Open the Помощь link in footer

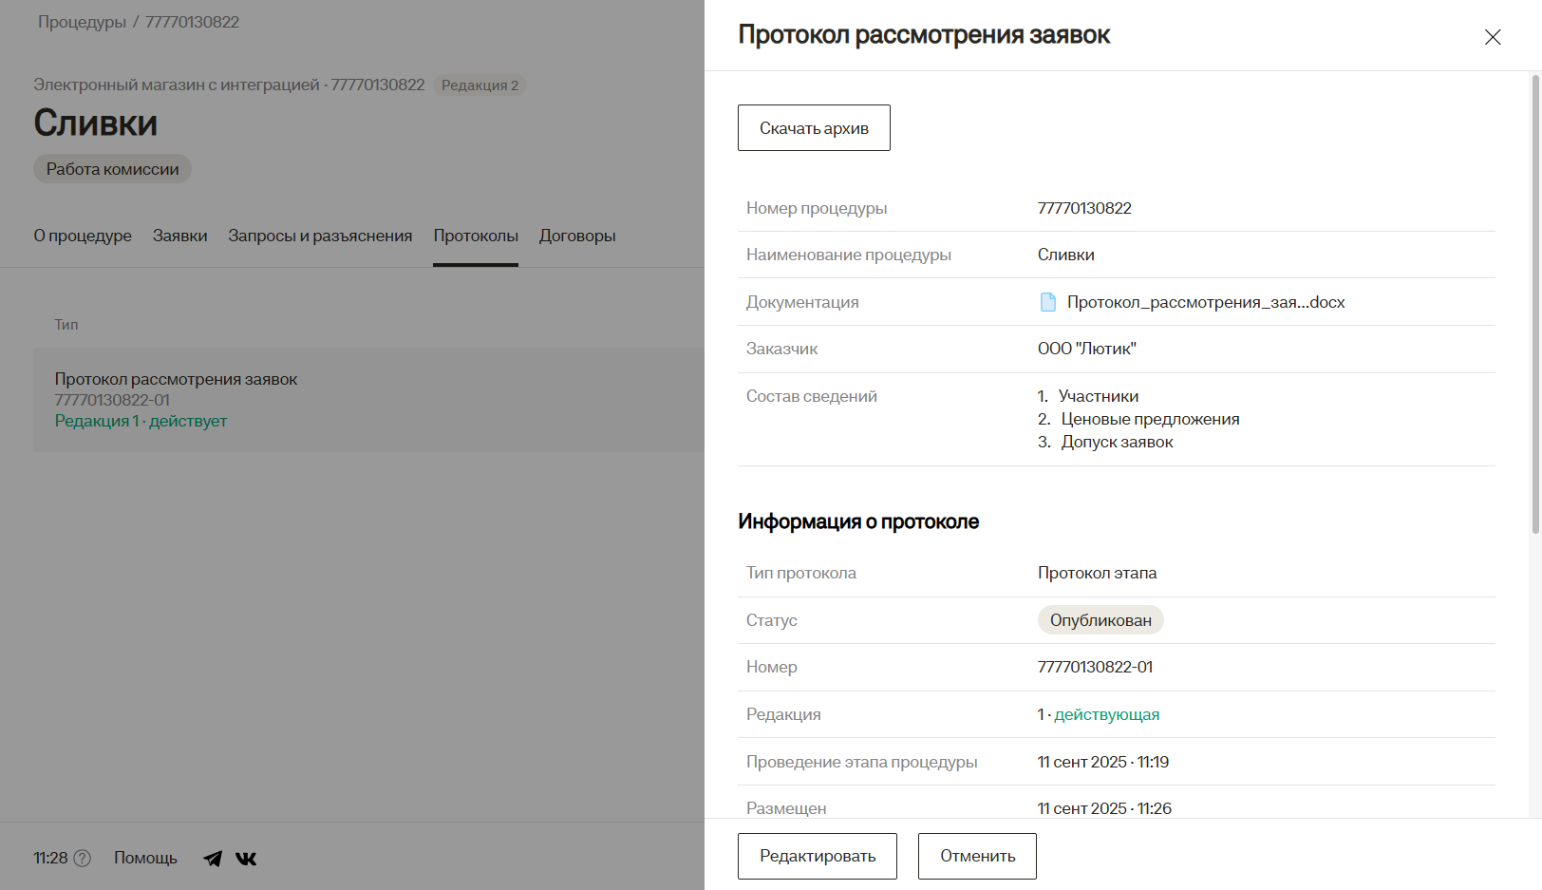click(145, 858)
